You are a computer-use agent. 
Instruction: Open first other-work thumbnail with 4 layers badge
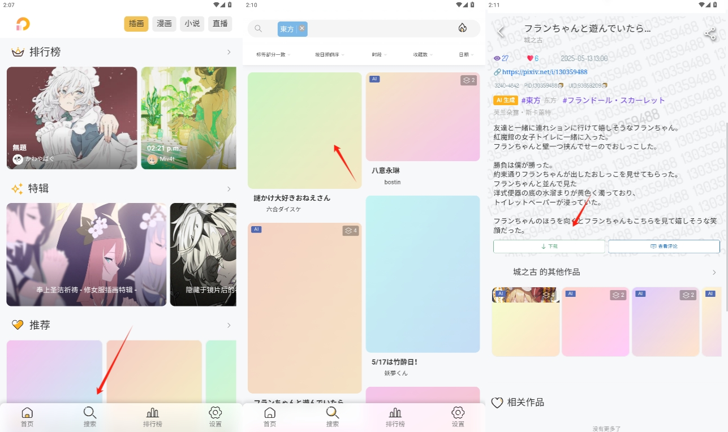click(525, 321)
